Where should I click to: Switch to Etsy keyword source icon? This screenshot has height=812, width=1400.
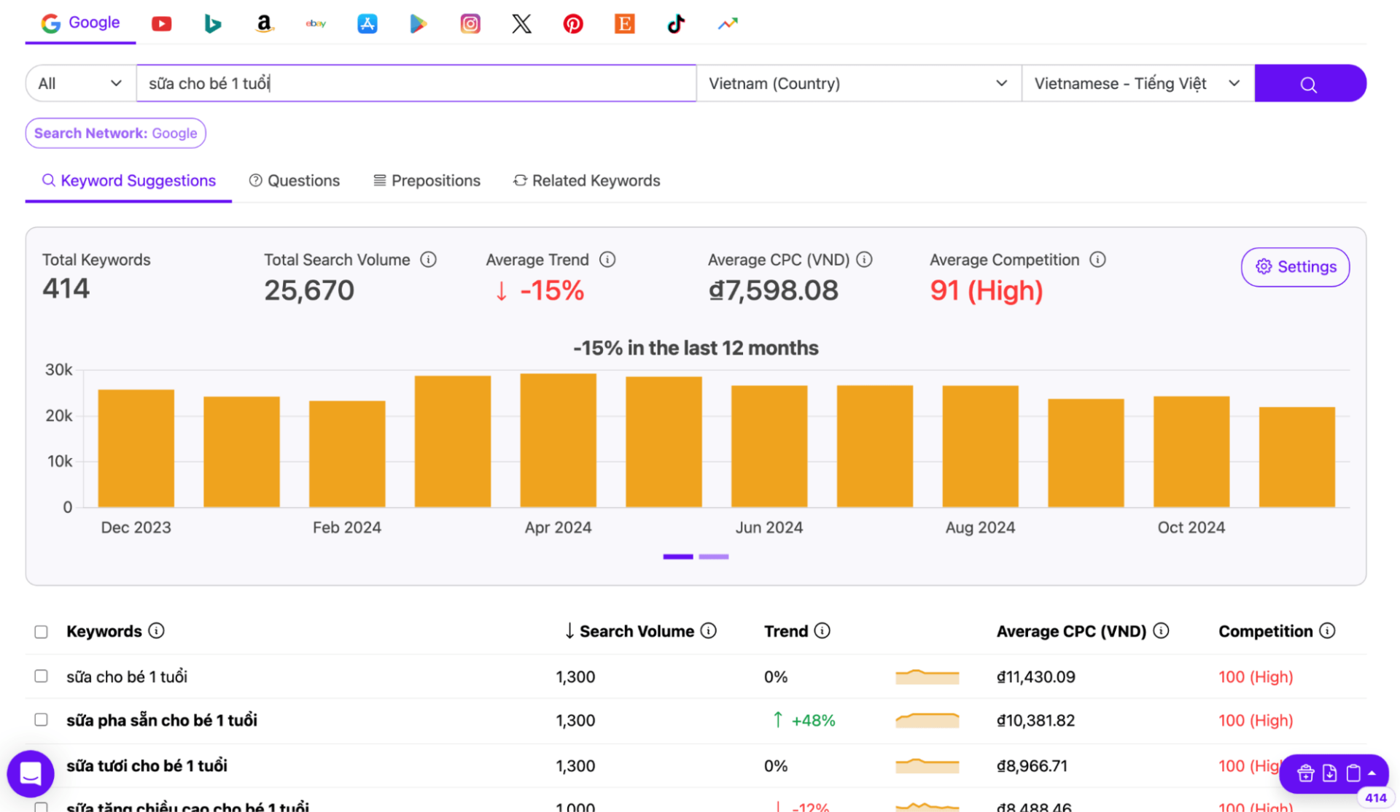pyautogui.click(x=625, y=24)
